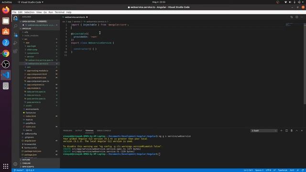The image size is (306, 172).
Task: Expand the Timeline section
Action: (26, 163)
